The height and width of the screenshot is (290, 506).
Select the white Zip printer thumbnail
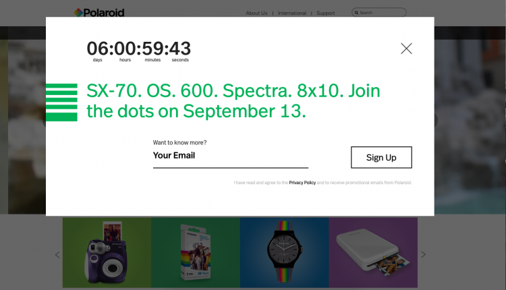(x=373, y=252)
